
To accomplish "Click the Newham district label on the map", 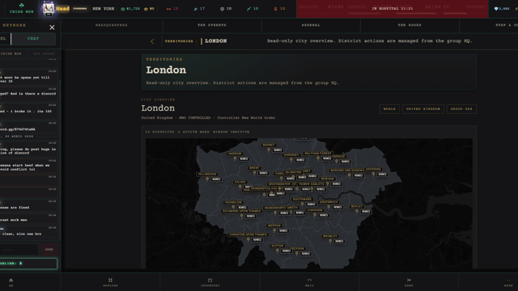I will tap(327, 179).
